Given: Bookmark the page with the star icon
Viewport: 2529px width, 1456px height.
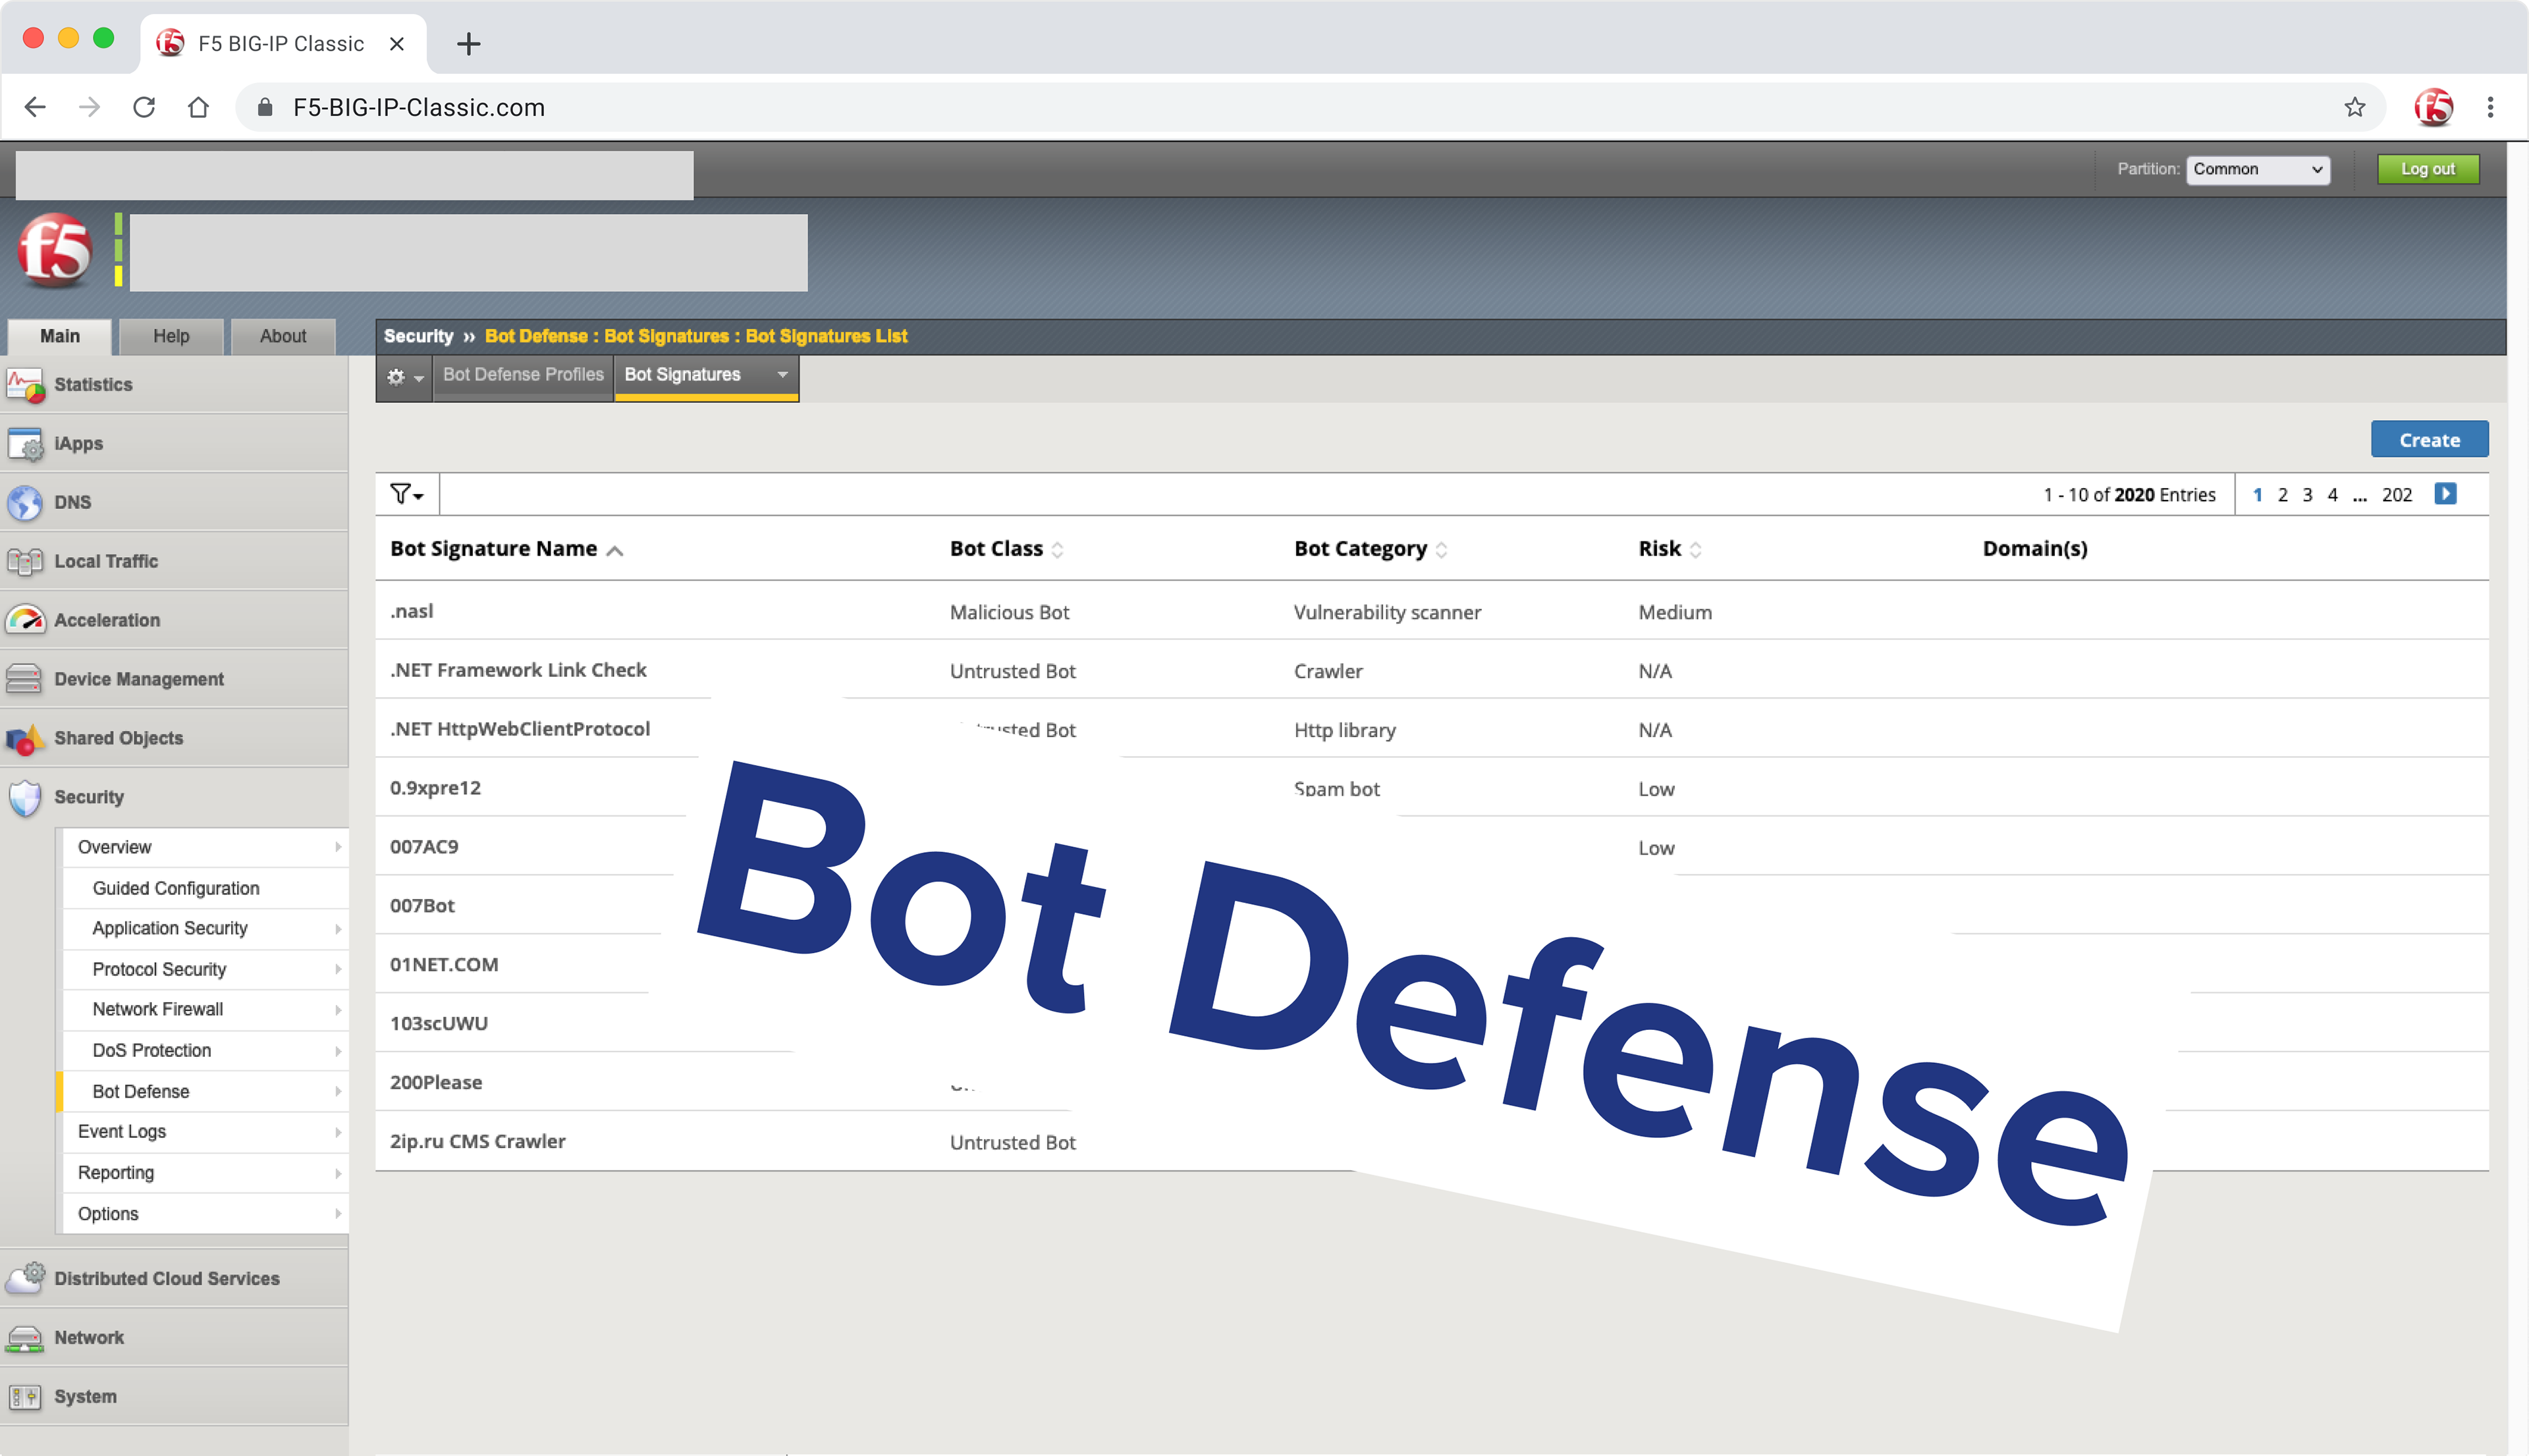Looking at the screenshot, I should 2354,107.
